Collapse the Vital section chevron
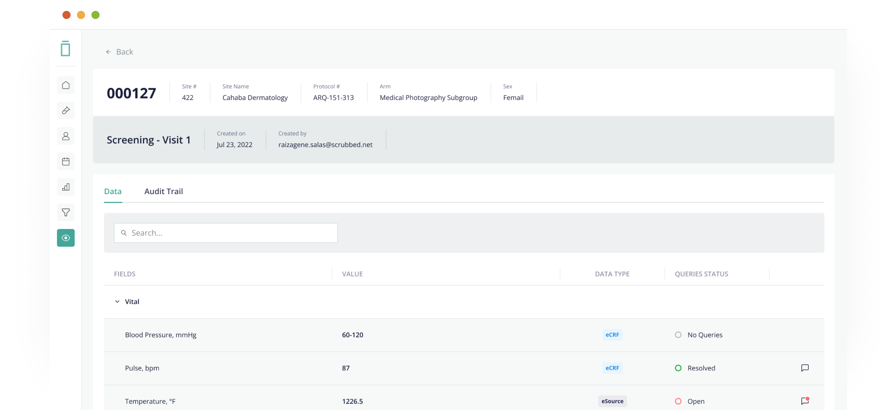 click(117, 302)
